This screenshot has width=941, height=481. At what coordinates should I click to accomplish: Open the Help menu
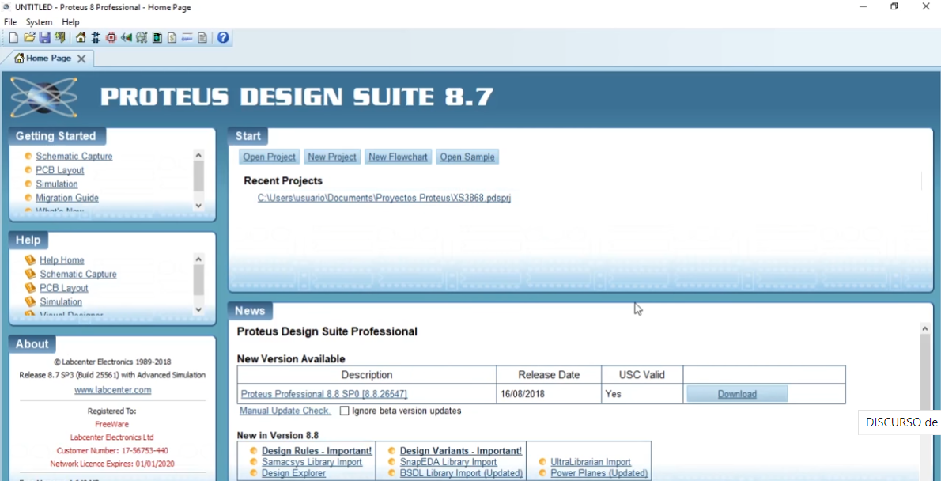(70, 21)
